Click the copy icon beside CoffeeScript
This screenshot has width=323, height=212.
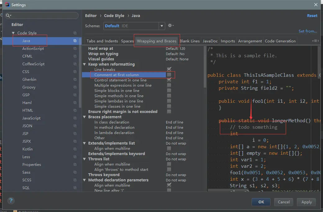click(x=75, y=64)
